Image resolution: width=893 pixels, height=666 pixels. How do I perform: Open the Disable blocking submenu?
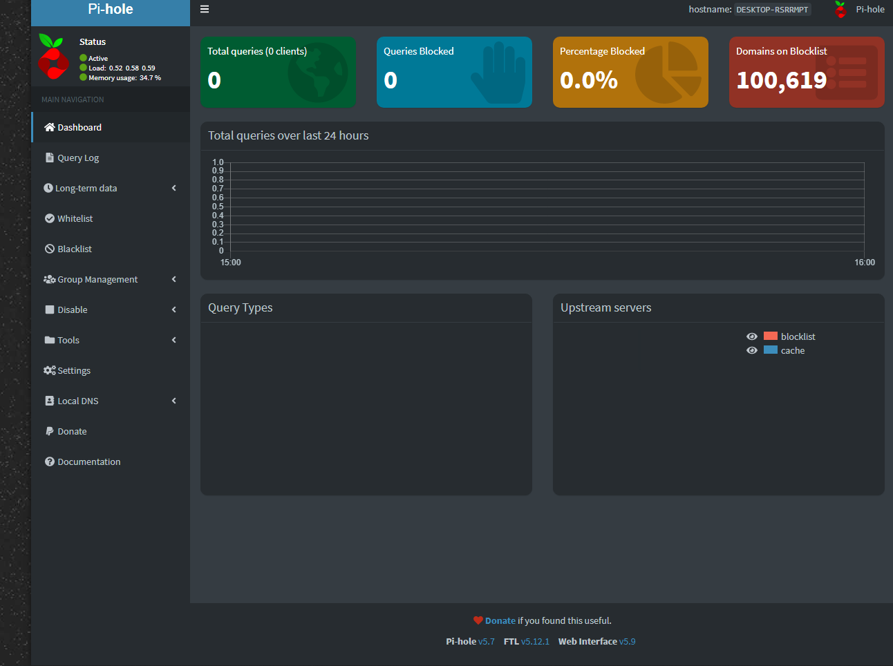click(x=71, y=310)
